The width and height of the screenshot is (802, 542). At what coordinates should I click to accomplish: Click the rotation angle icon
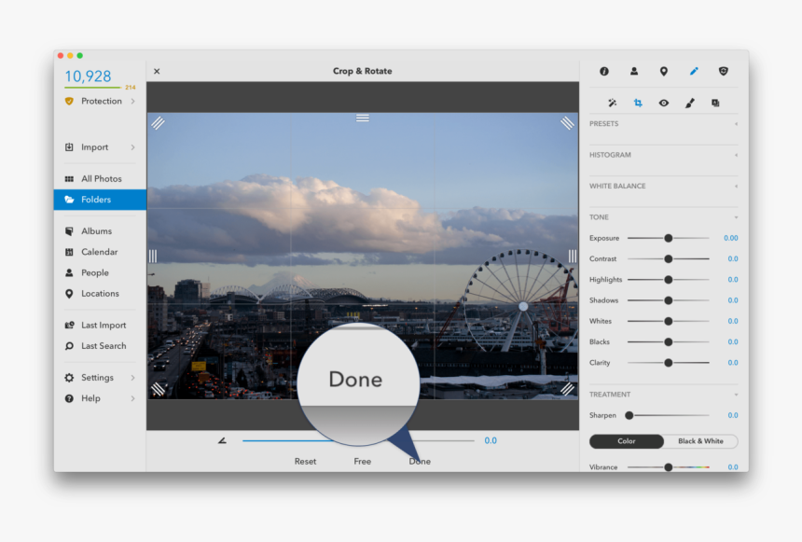(222, 440)
